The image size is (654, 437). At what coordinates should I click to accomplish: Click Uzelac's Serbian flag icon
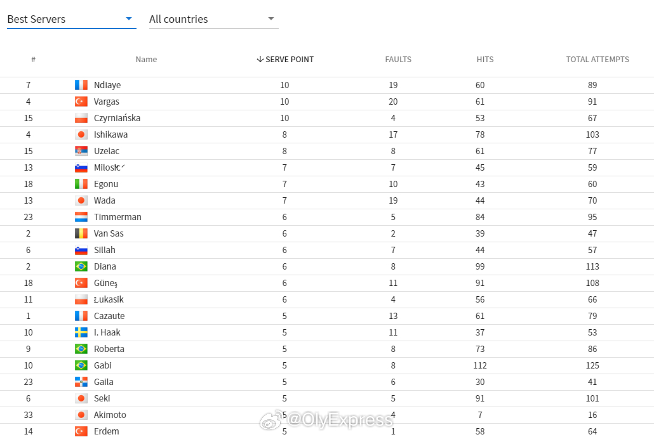81,151
